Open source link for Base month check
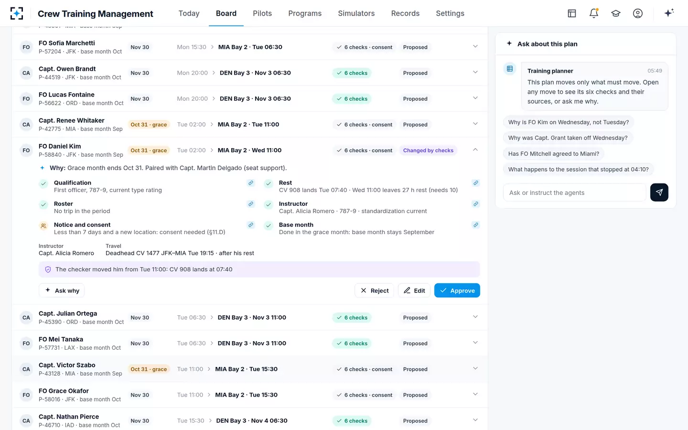688x430 pixels. pos(476,225)
